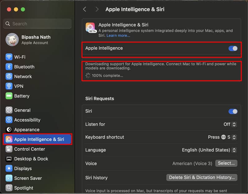Open the VPN settings icon
Viewport: 248px width, 194px height.
click(x=9, y=86)
